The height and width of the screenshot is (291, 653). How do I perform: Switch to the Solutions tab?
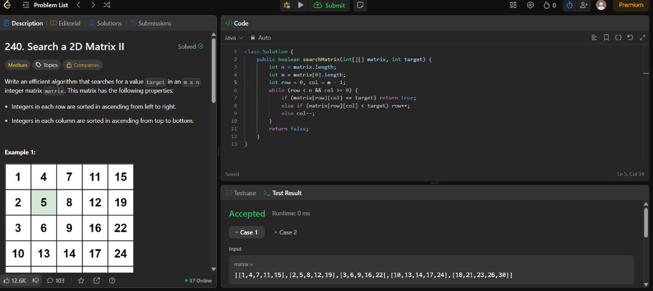pyautogui.click(x=106, y=23)
